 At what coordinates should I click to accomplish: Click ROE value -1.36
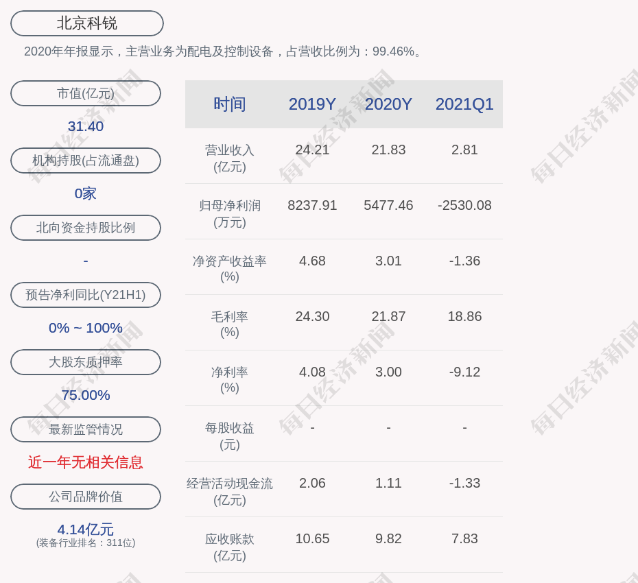pos(464,261)
